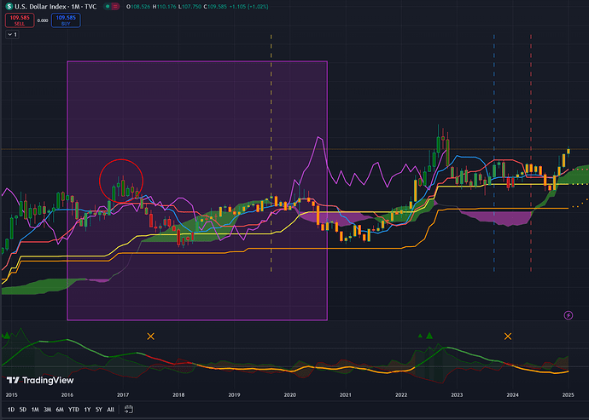Select the 5D time range
The image size is (589, 420).
(23, 410)
